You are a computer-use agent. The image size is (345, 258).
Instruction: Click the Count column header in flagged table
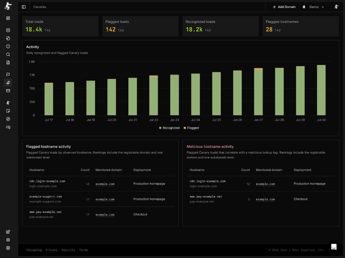tap(85, 170)
